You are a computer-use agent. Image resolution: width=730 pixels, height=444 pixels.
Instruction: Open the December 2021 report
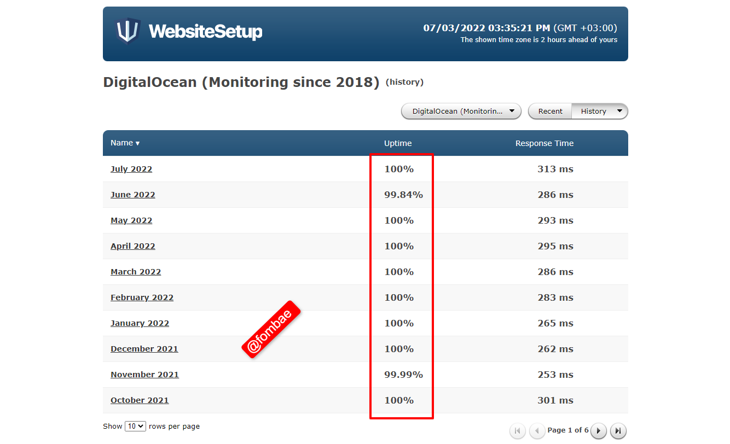tap(144, 349)
